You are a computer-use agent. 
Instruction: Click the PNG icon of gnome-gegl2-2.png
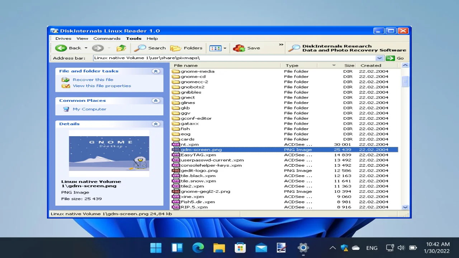(x=176, y=191)
